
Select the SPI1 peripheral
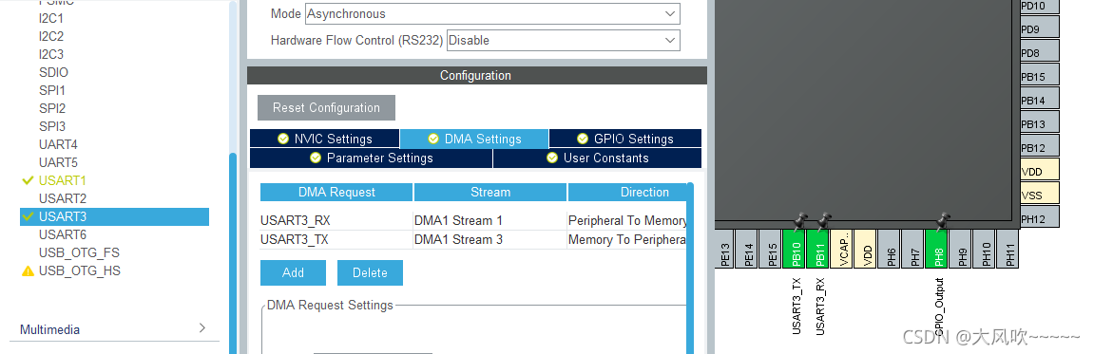[x=52, y=90]
